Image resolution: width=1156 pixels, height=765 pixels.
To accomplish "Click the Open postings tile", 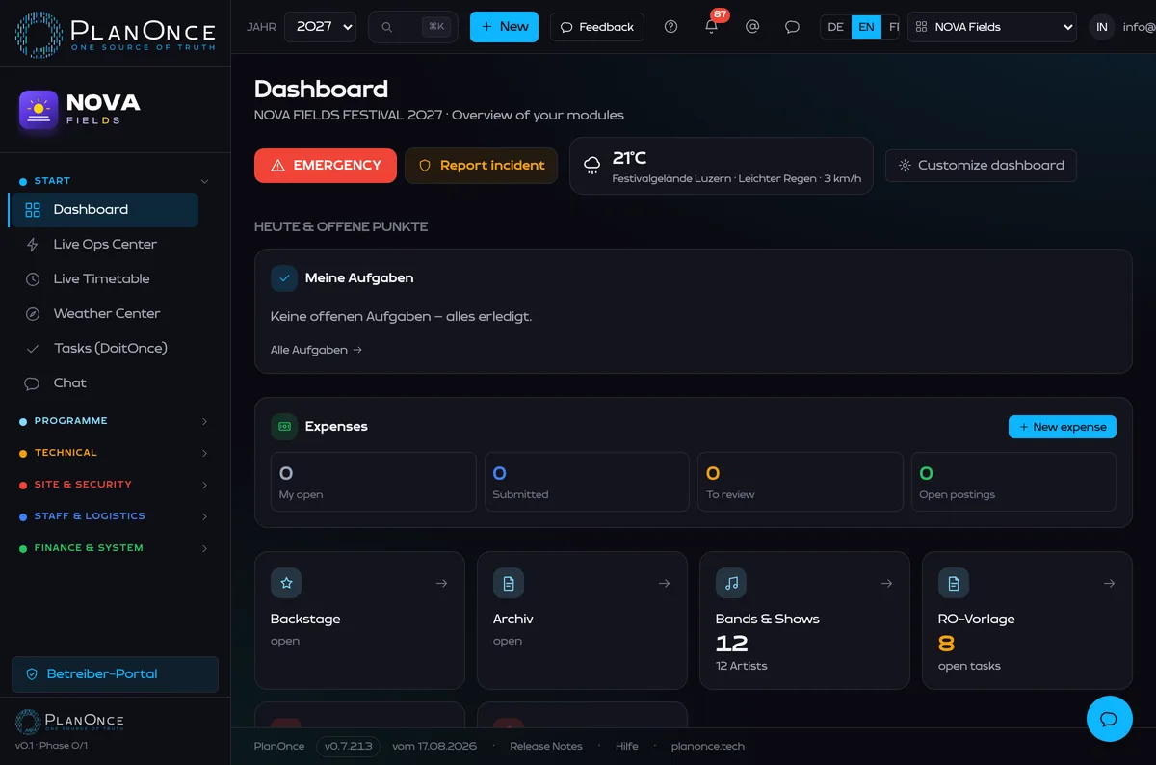I will (x=1013, y=482).
